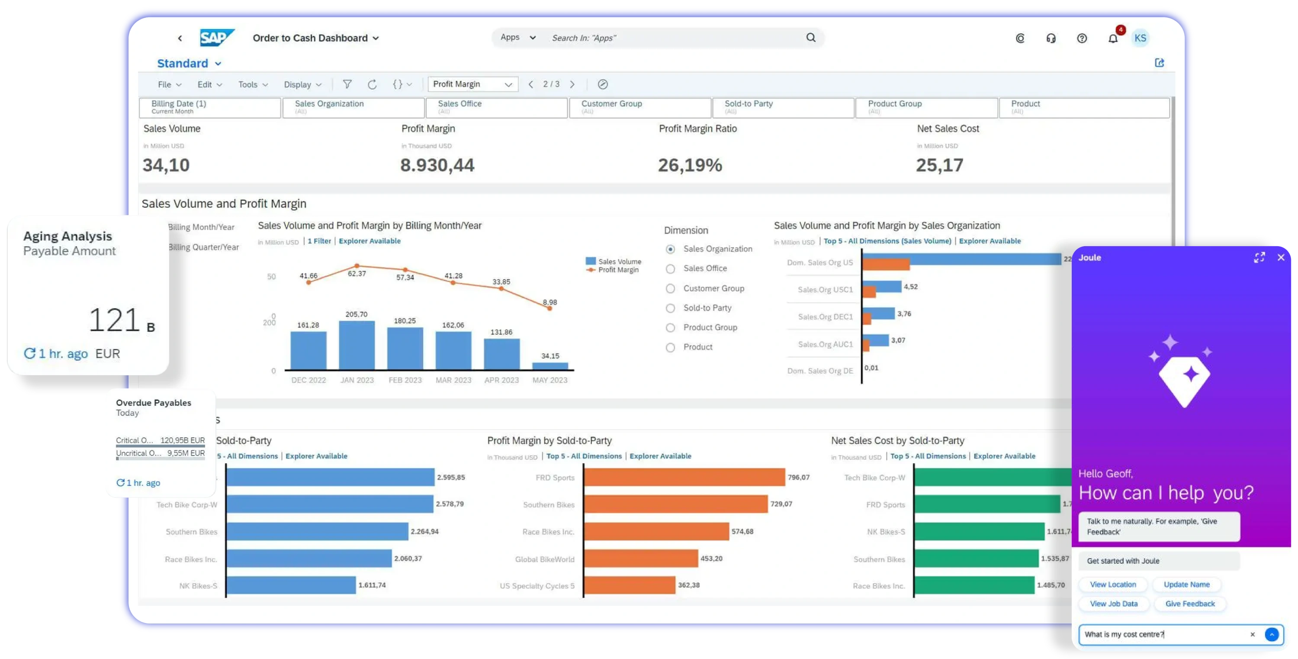The height and width of the screenshot is (659, 1298).
Task: Open the Billing Date filter
Action: 209,107
